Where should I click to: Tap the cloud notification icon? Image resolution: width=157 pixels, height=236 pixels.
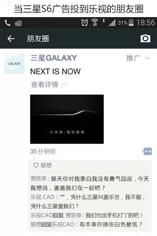[18, 23]
